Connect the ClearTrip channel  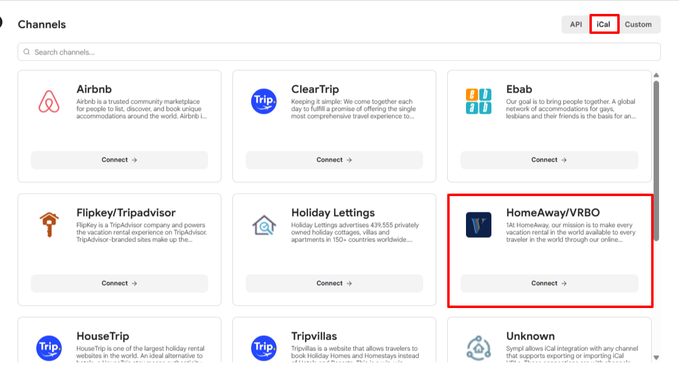click(334, 160)
